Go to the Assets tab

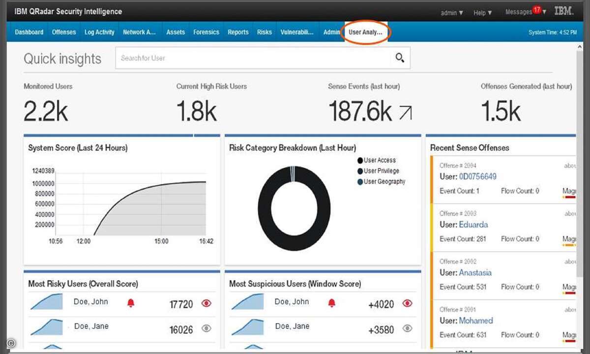tap(176, 32)
